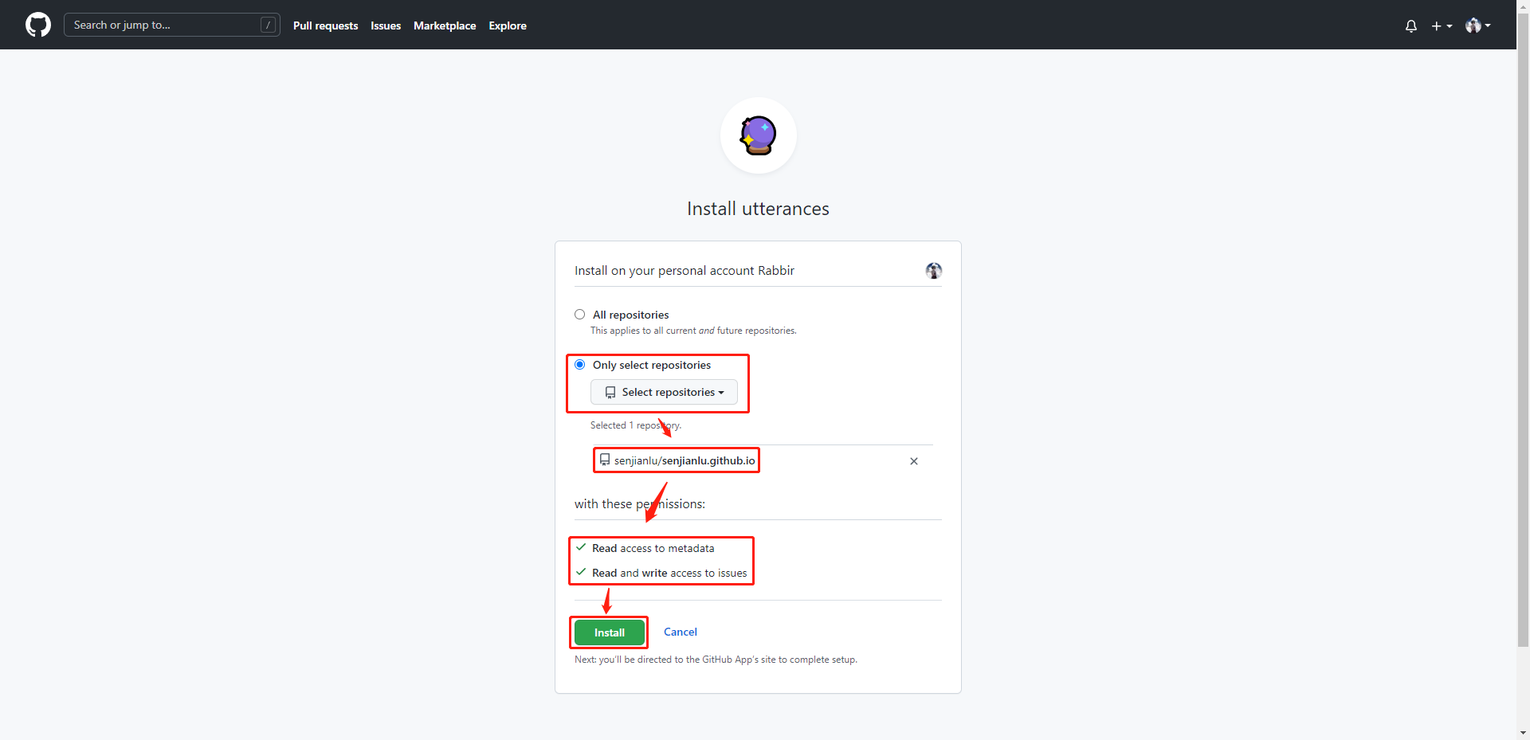Open the Explore nav link
This screenshot has width=1530, height=740.
click(508, 25)
